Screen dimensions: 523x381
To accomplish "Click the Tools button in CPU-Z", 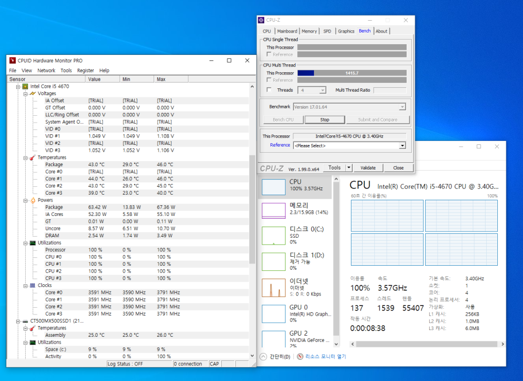I will point(335,168).
